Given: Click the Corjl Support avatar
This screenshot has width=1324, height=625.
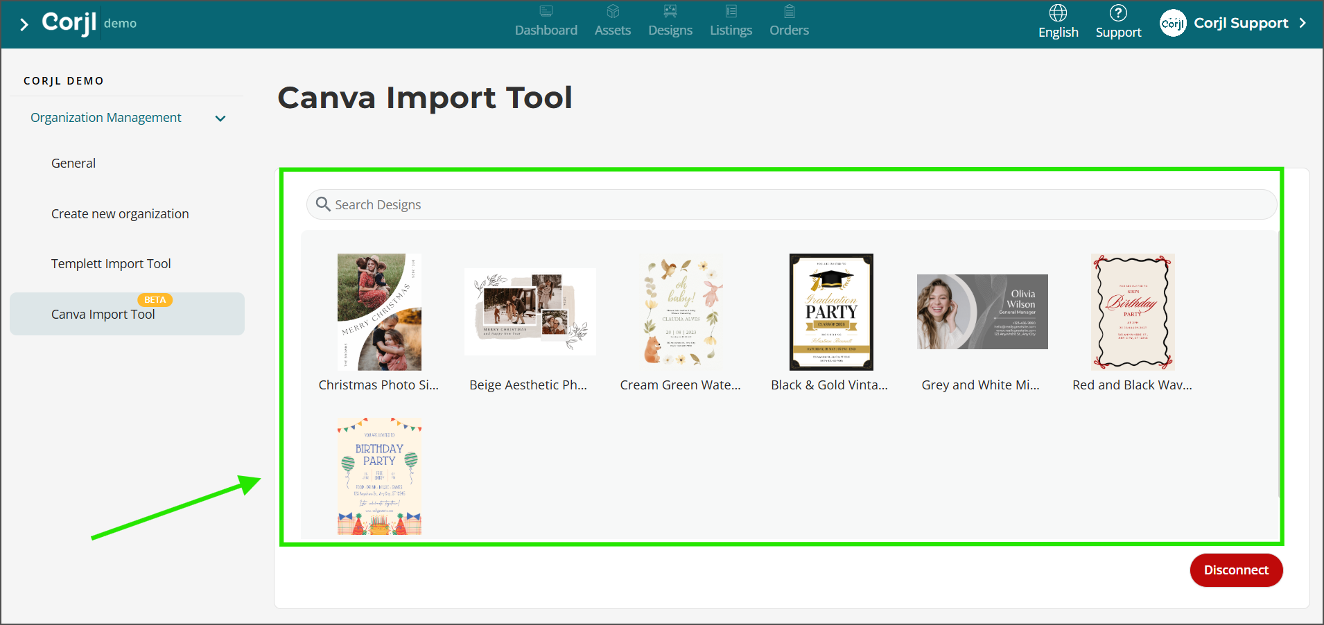Looking at the screenshot, I should [1173, 23].
